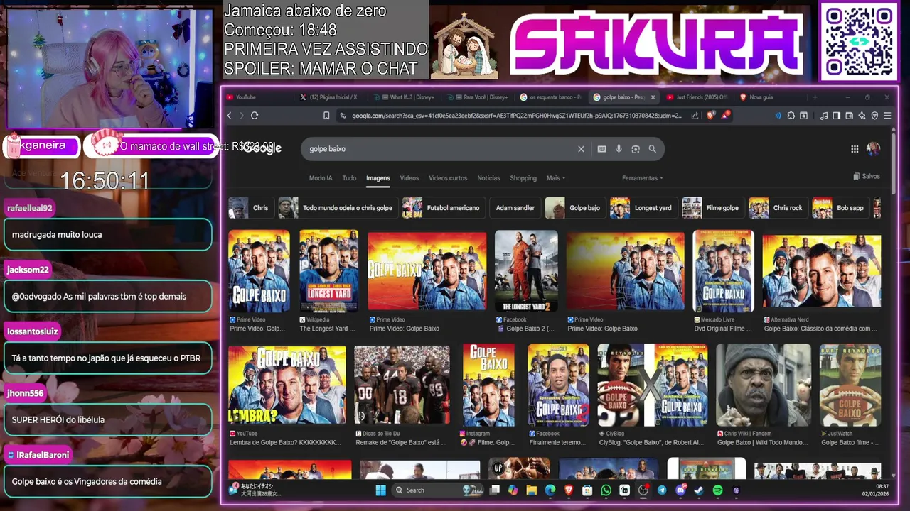Expand the Ferramentas dropdown
Screen dimensions: 910x511
[x=642, y=178]
